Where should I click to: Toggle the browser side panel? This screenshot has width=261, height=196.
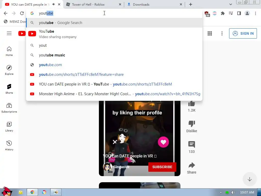tap(239, 13)
